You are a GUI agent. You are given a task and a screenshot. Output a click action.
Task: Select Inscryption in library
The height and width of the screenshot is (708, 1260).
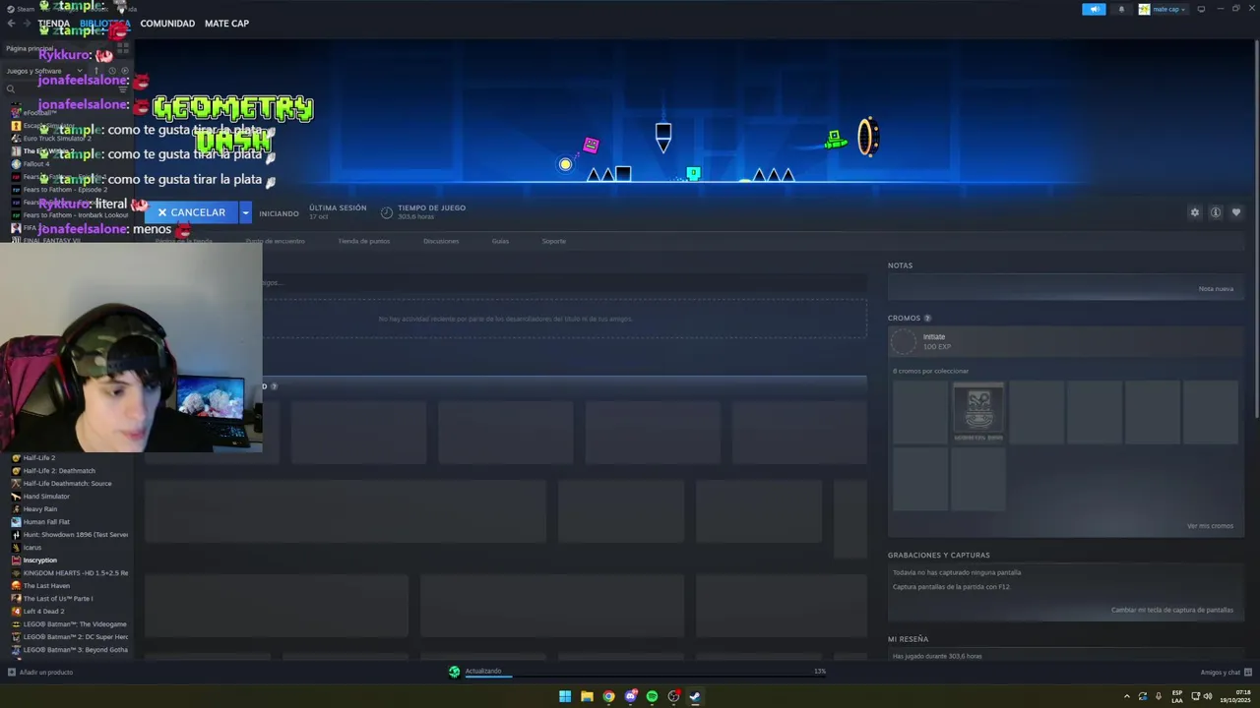click(x=40, y=560)
